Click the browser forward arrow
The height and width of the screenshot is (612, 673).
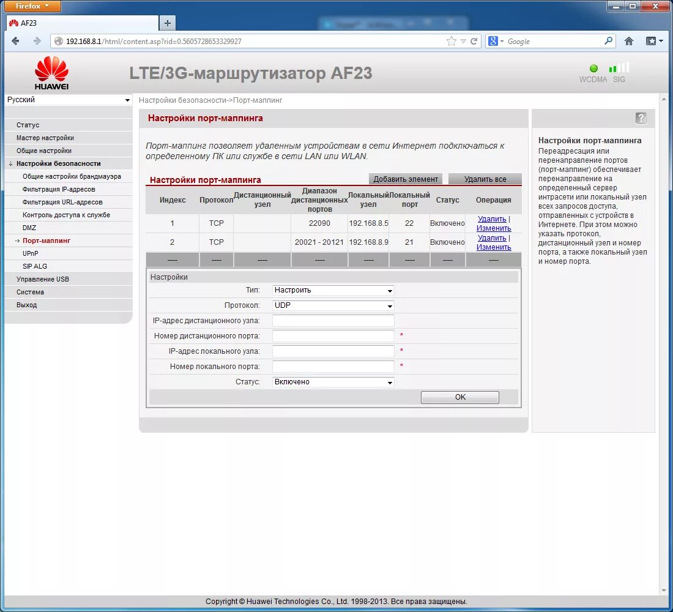[x=37, y=41]
